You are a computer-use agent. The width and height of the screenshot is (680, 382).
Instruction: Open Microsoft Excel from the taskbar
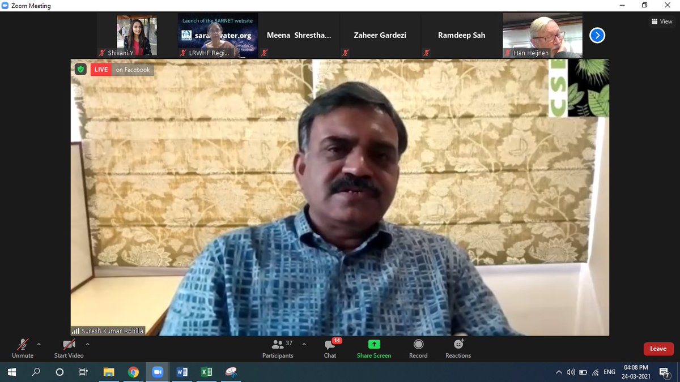pos(206,372)
